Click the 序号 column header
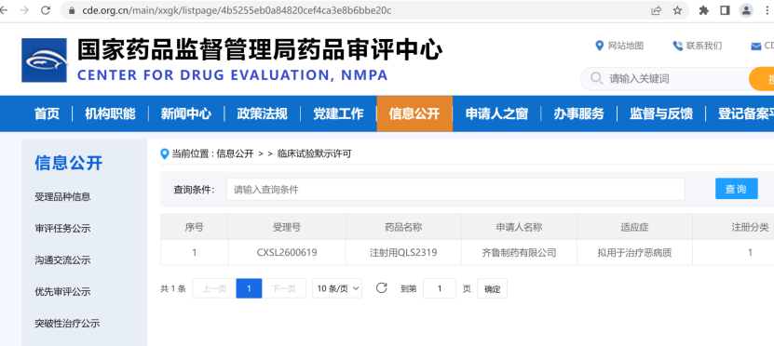The image size is (774, 346). (x=194, y=227)
